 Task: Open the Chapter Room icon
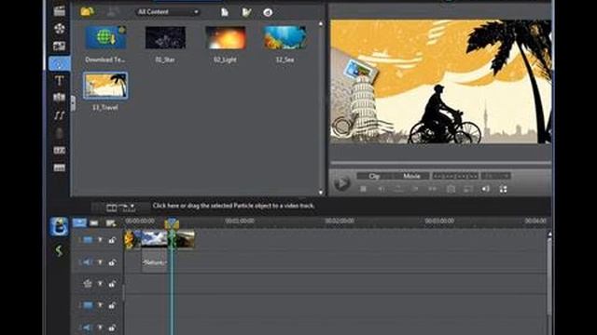click(59, 151)
